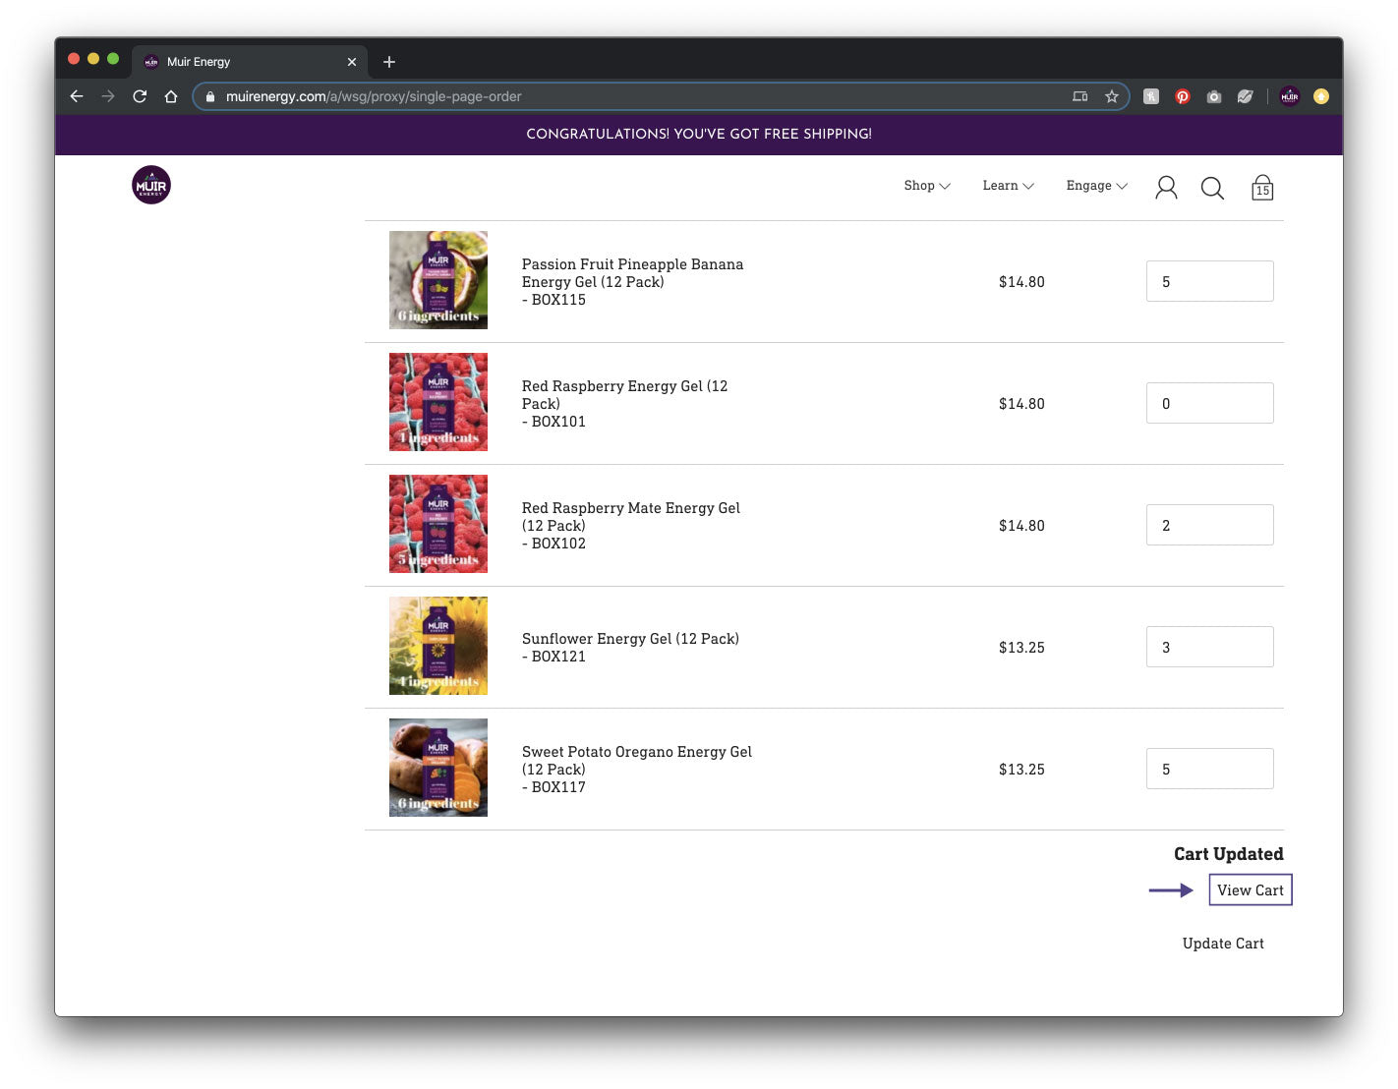Bookmark this page with the star icon
1398x1089 pixels.
pos(1112,96)
